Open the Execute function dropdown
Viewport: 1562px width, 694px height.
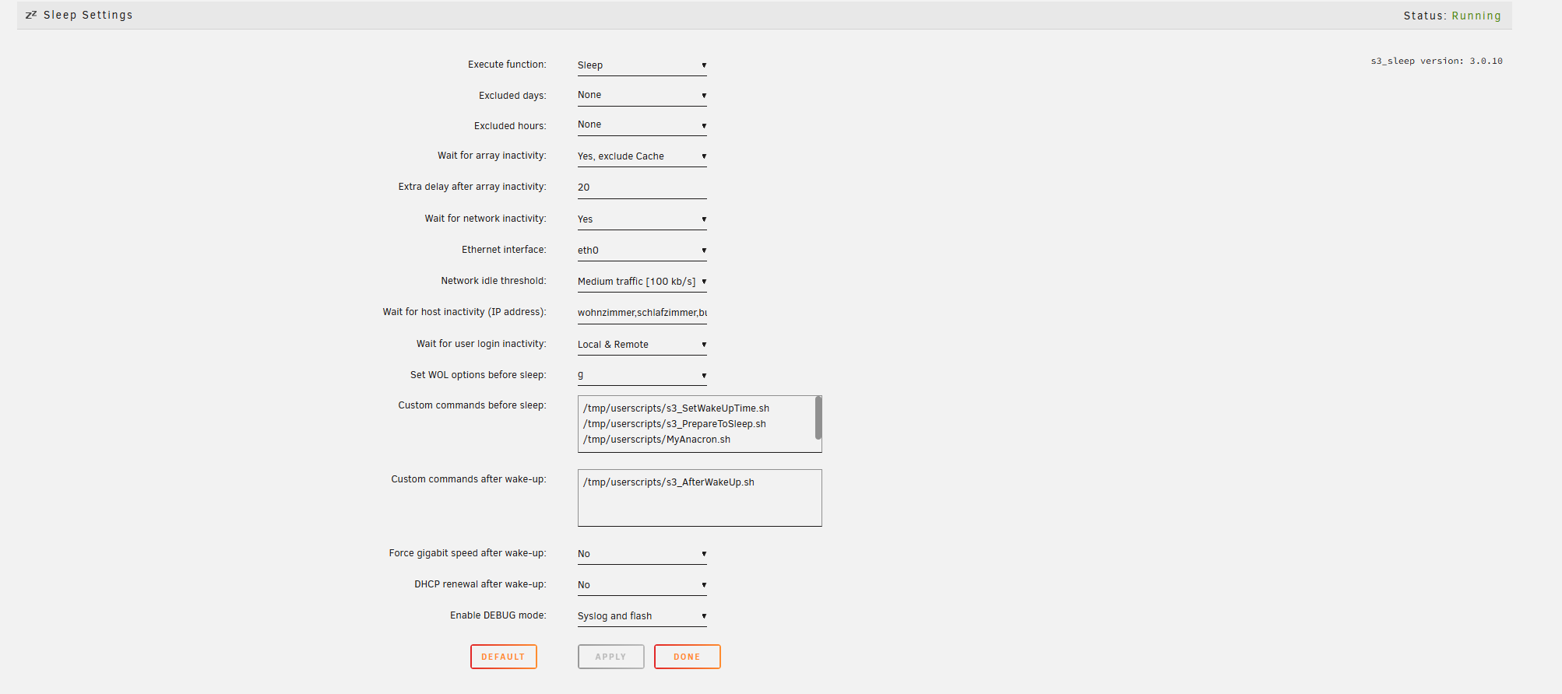(x=642, y=65)
